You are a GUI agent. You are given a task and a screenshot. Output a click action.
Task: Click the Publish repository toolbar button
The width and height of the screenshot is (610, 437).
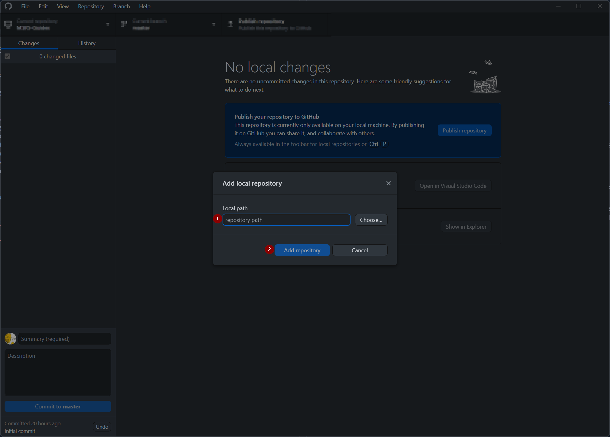tap(275, 24)
